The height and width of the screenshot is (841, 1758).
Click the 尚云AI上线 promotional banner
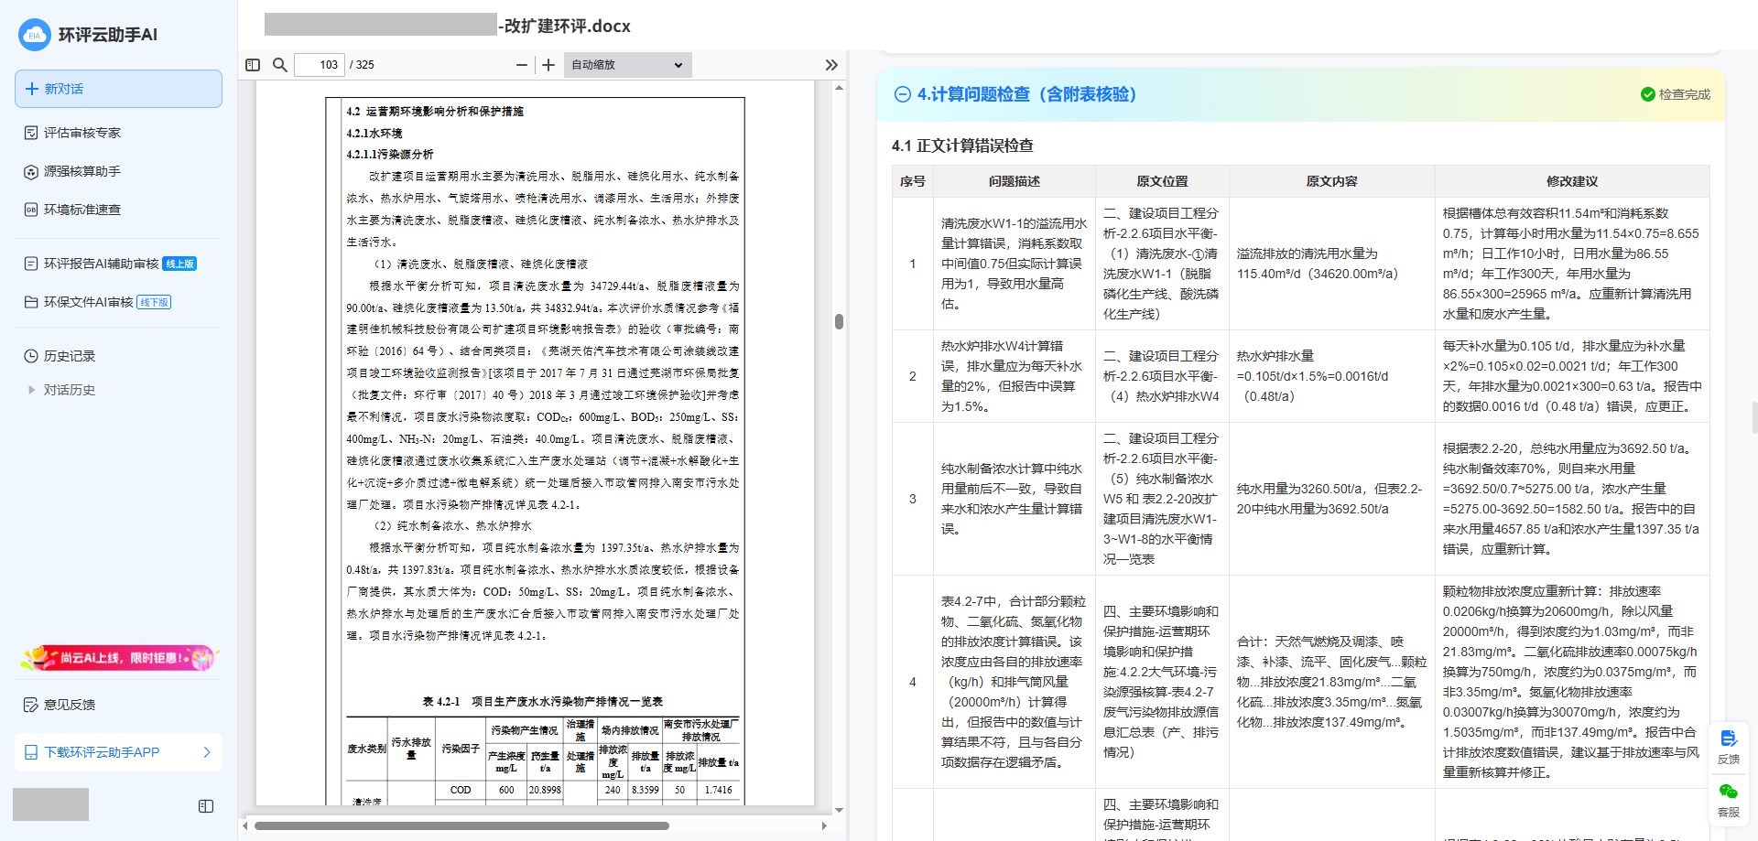pyautogui.click(x=118, y=657)
